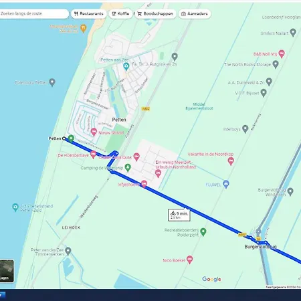Open the Lagen satellite layers thumbnail

[x=7, y=271]
